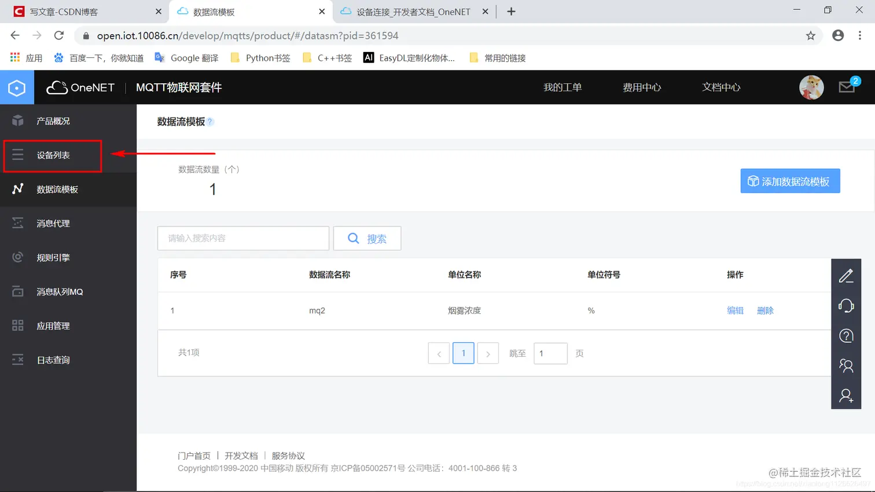Click the user avatar picture
The height and width of the screenshot is (492, 875).
(811, 87)
